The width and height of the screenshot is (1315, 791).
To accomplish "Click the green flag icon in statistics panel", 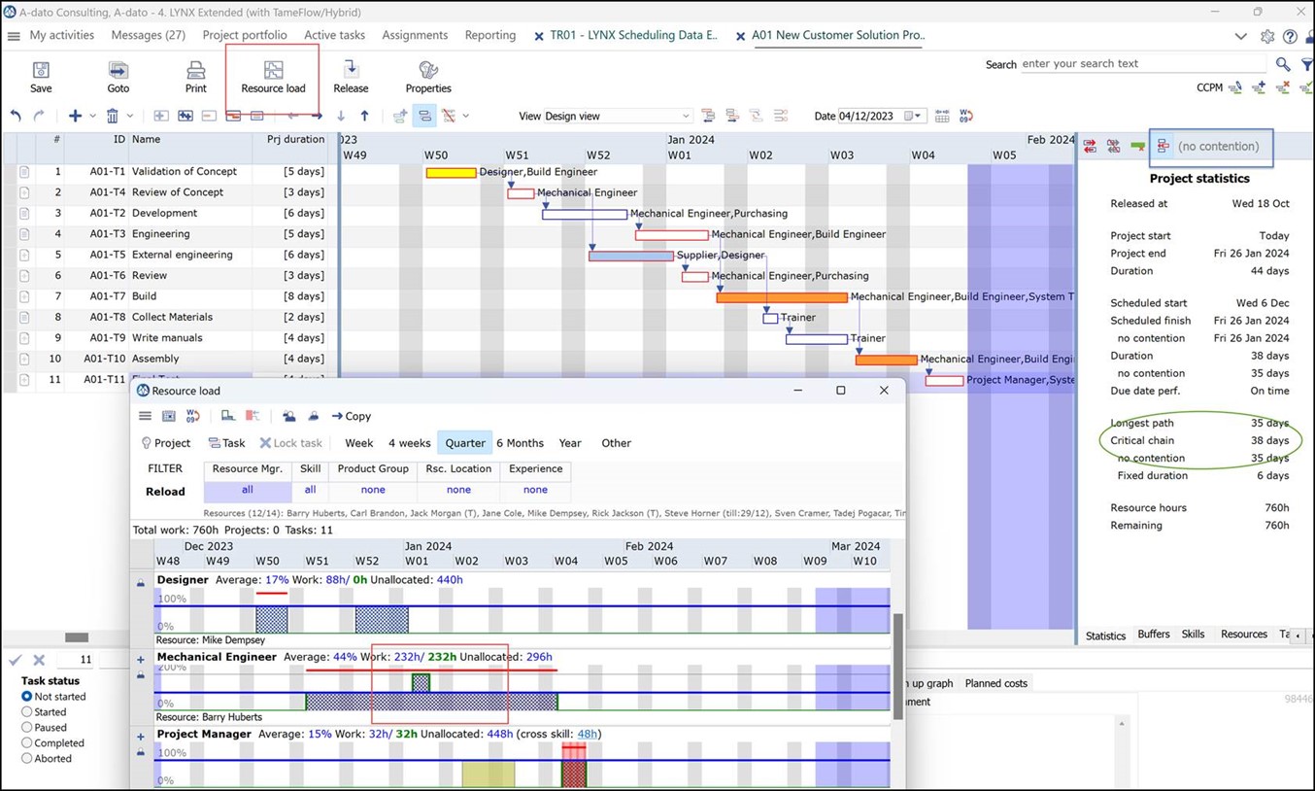I will [x=1137, y=146].
